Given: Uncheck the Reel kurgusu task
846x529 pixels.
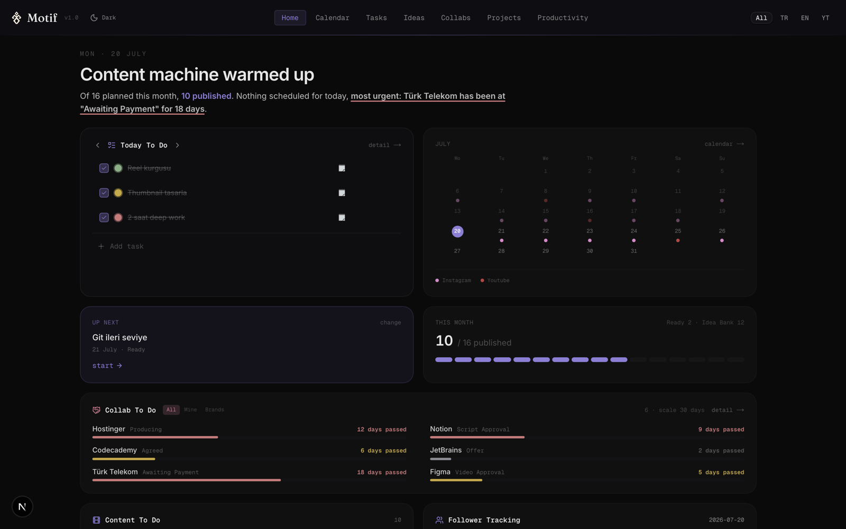Looking at the screenshot, I should (x=104, y=168).
